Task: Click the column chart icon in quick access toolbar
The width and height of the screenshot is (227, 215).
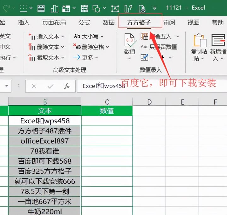Action: click(x=55, y=8)
